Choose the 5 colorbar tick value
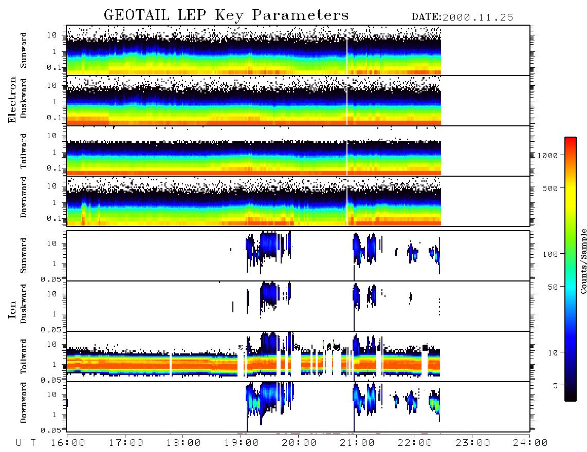Viewport: 587px width, 452px height. click(556, 386)
